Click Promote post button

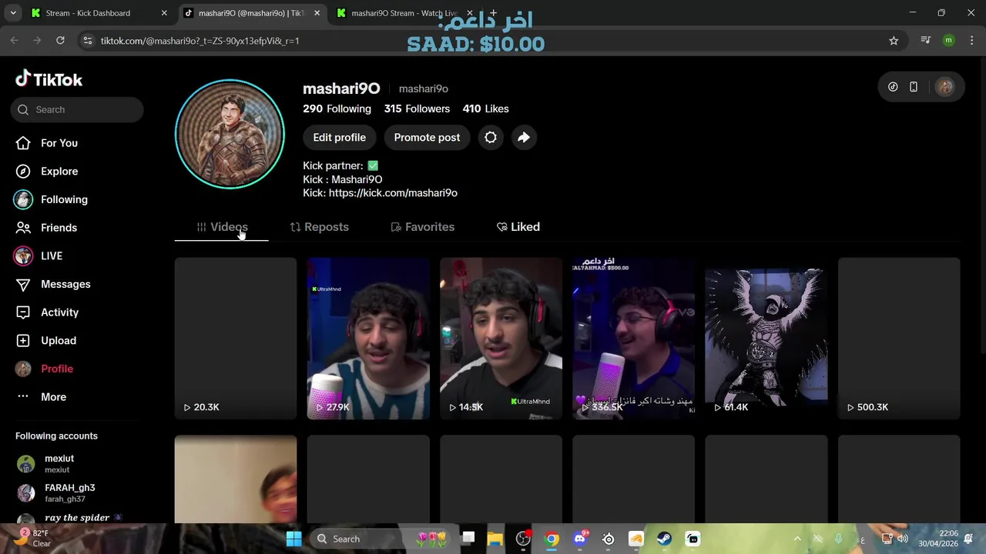click(427, 138)
